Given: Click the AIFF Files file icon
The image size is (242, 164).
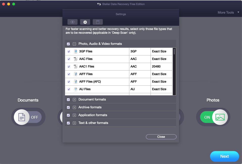Looking at the screenshot, I should pyautogui.click(x=76, y=74).
